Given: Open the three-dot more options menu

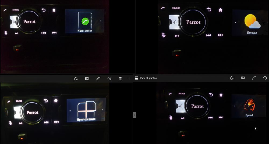Looking at the screenshot, I should [x=130, y=79].
